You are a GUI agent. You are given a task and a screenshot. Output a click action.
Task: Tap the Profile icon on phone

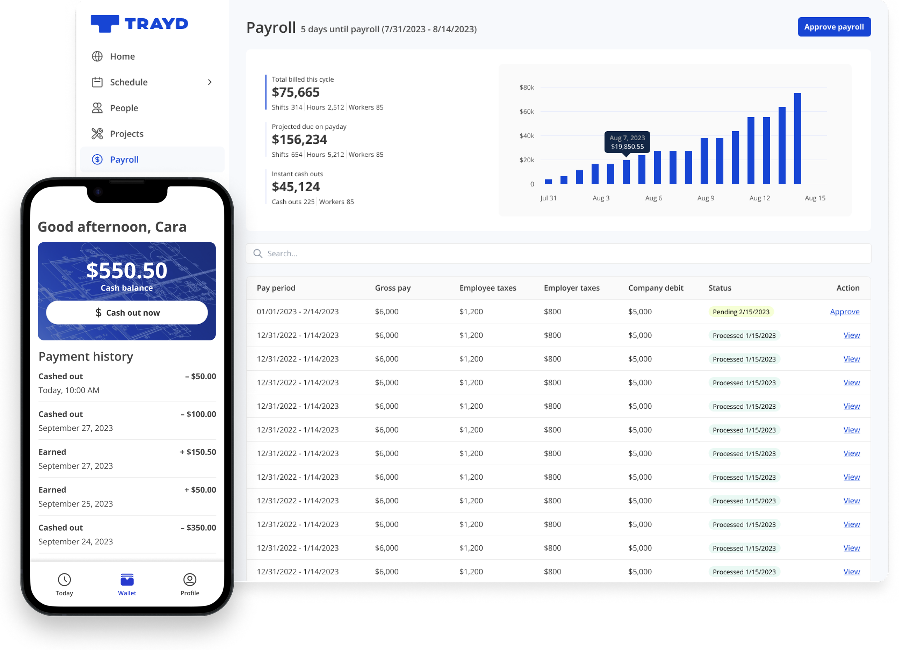190,580
